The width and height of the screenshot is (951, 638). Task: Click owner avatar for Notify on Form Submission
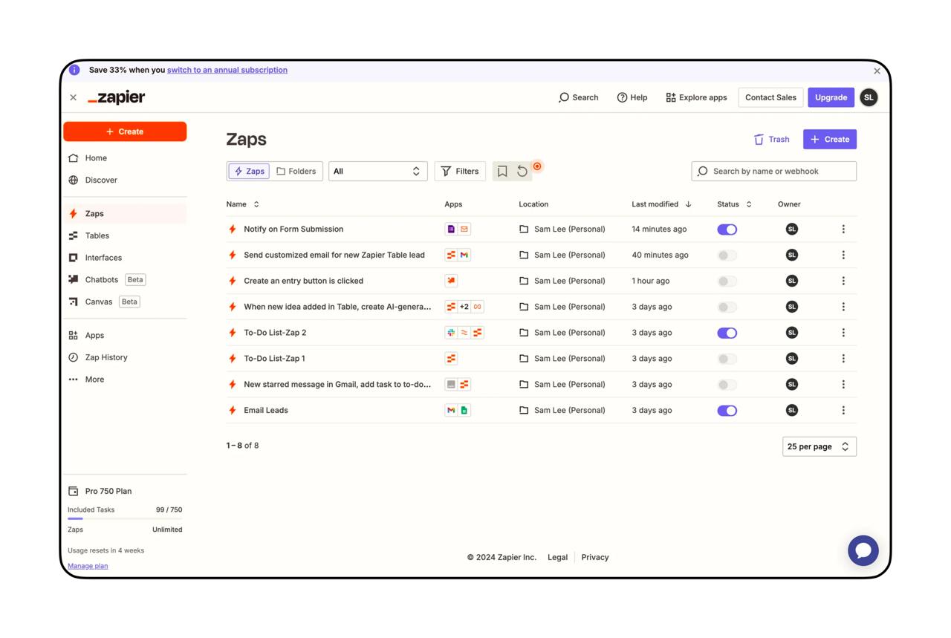coord(792,230)
